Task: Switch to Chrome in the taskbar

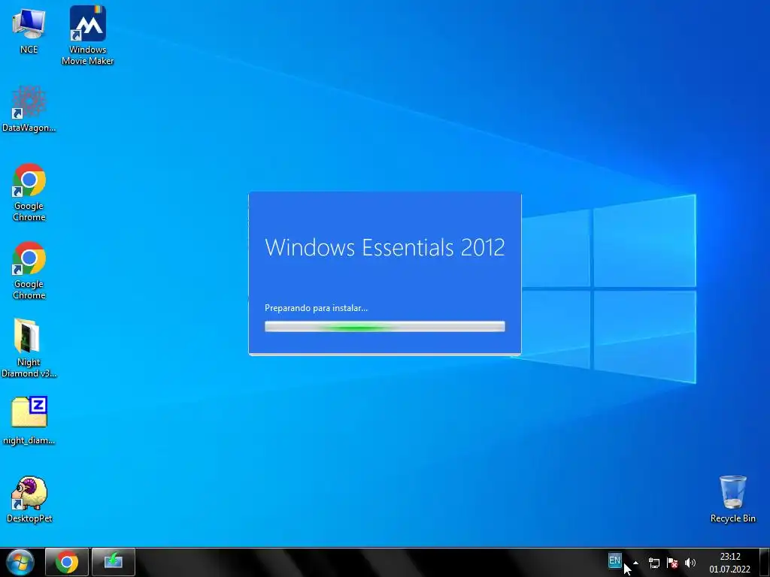Action: click(x=67, y=562)
